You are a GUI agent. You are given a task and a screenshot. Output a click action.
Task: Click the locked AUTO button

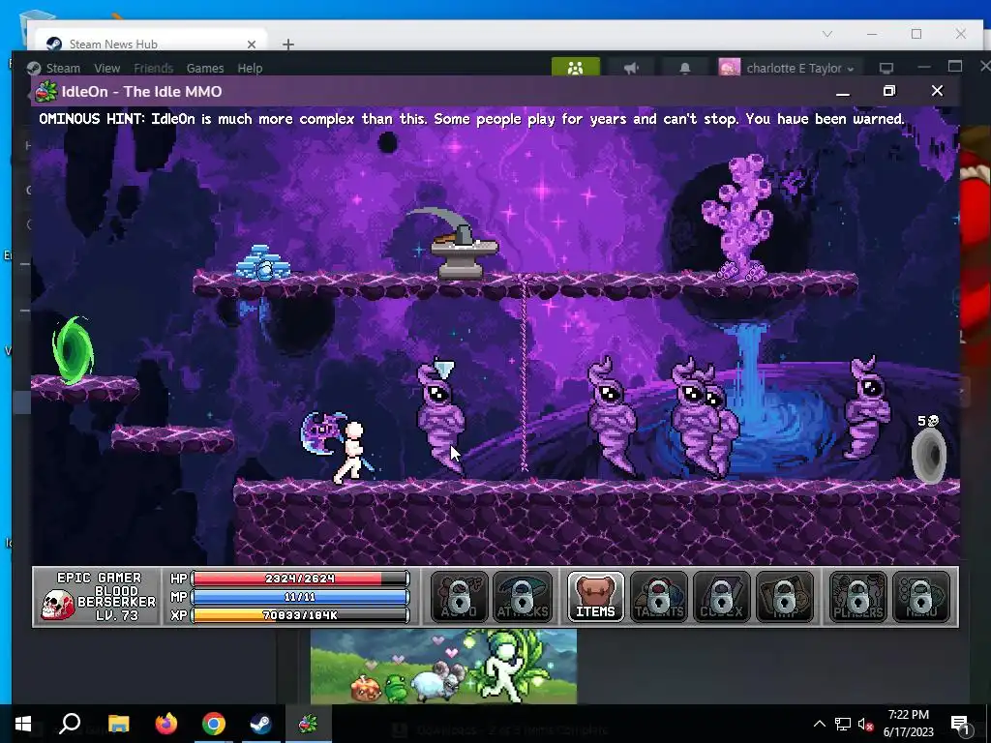click(x=460, y=597)
